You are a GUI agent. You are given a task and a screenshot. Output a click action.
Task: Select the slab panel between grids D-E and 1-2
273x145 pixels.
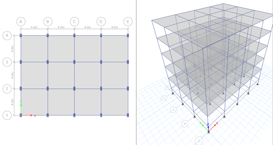115,102
